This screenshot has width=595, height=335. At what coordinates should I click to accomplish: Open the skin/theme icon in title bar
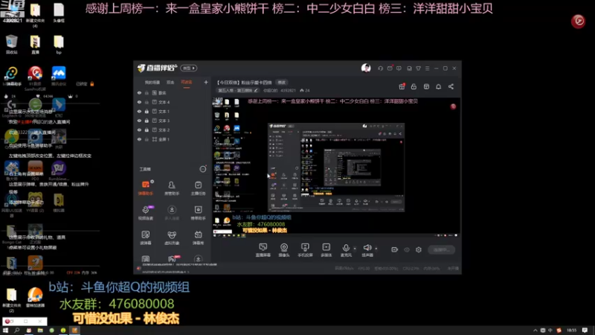coord(418,68)
